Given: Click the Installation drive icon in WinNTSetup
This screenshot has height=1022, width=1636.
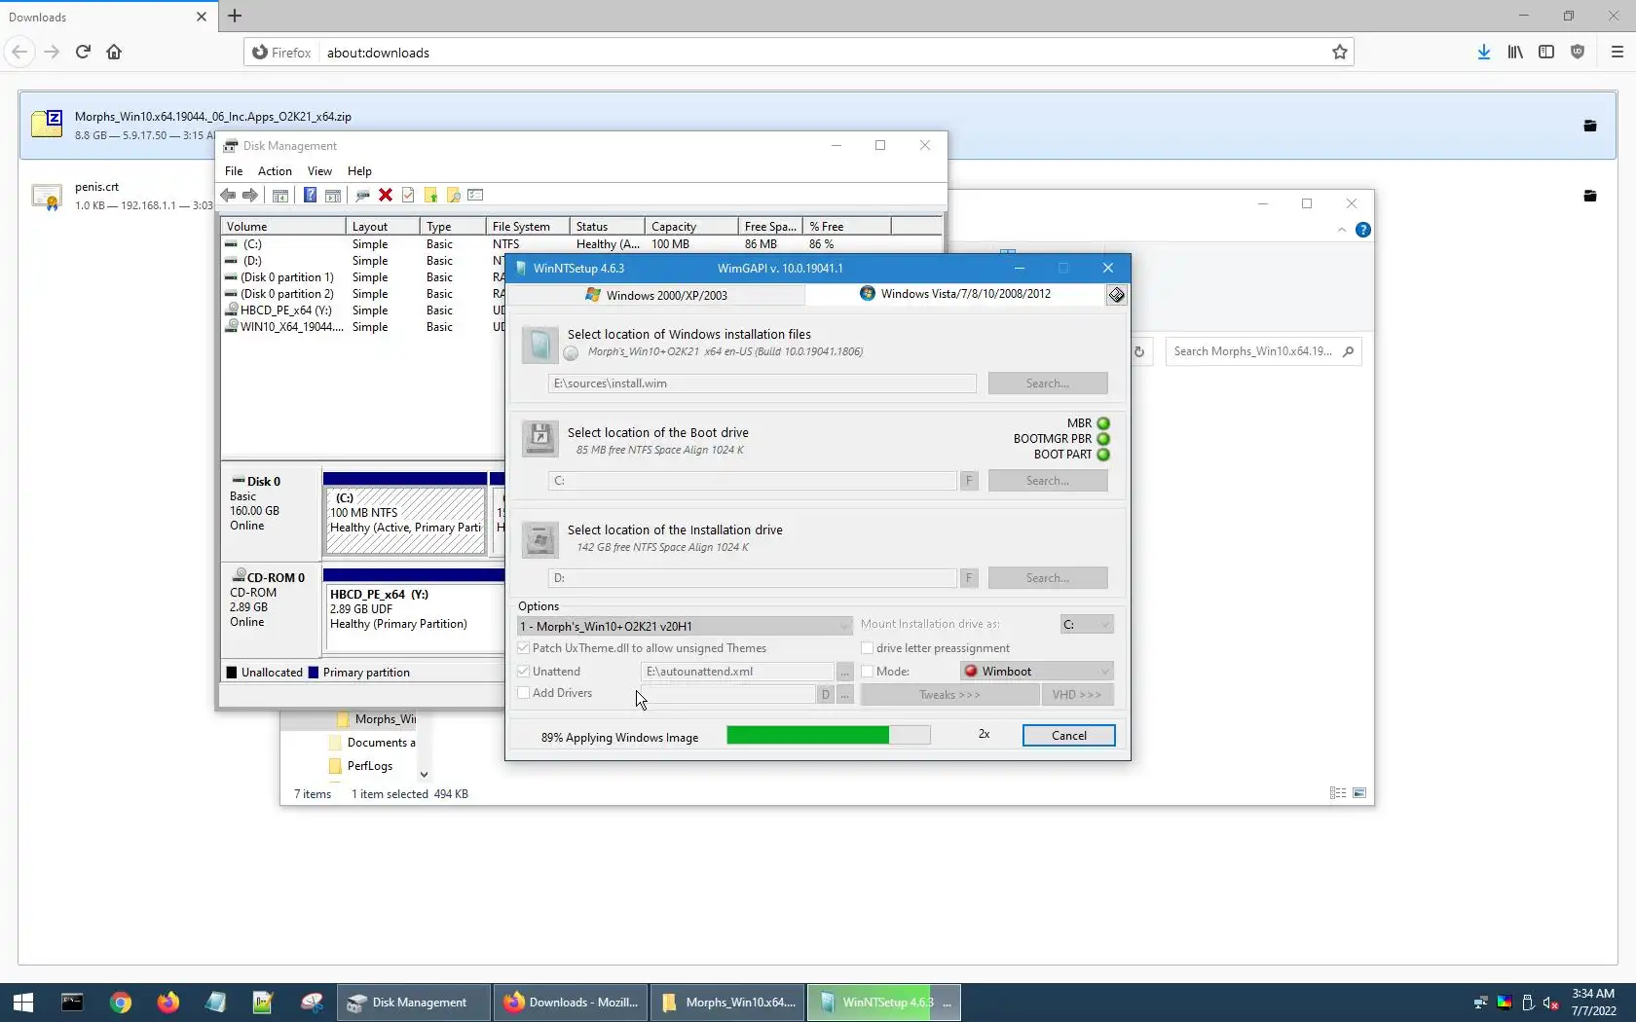Looking at the screenshot, I should tap(539, 538).
